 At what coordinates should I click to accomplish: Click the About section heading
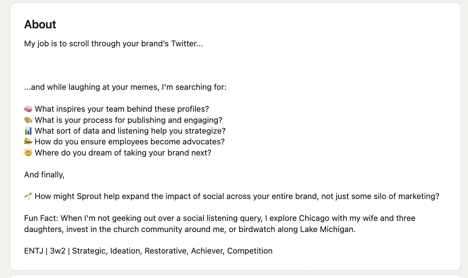(x=40, y=24)
